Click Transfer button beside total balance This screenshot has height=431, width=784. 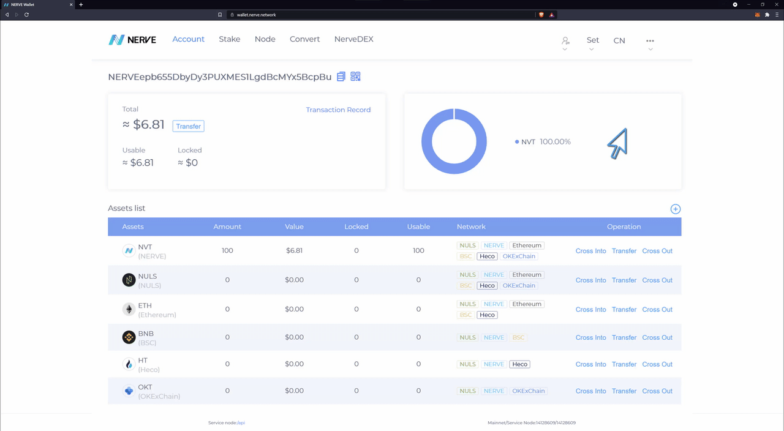tap(188, 126)
